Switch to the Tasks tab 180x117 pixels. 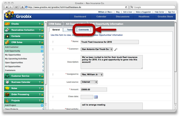pos(69,30)
